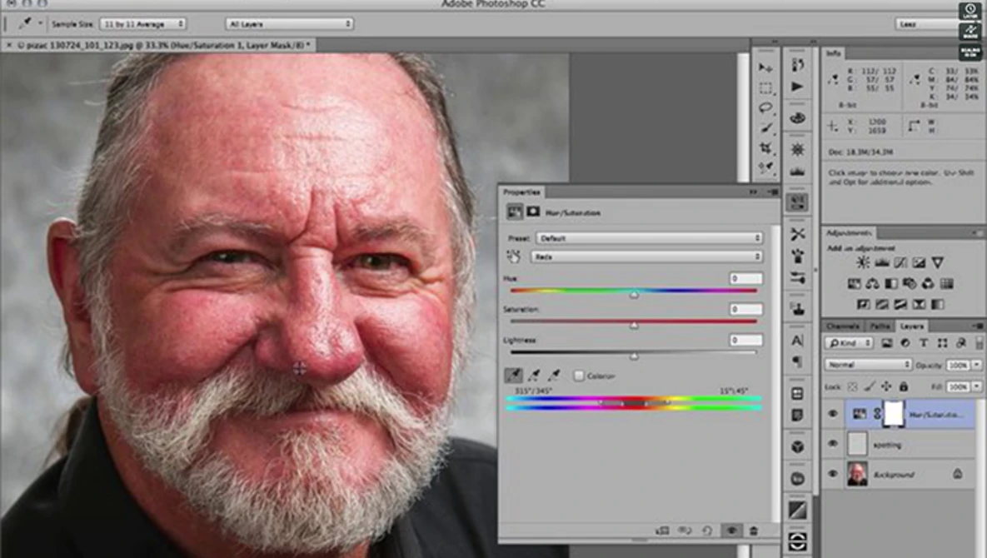The height and width of the screenshot is (558, 987).
Task: Click the Hue value input field
Action: [746, 278]
